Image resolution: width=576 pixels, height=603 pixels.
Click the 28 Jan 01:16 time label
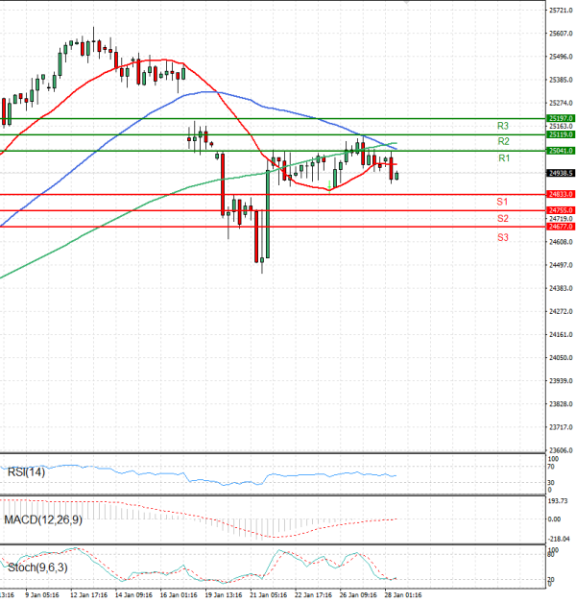403,595
